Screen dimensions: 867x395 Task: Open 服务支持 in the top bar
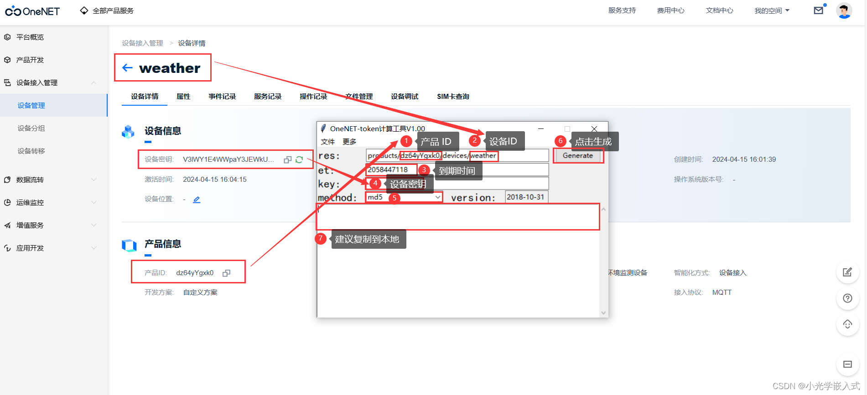point(622,10)
